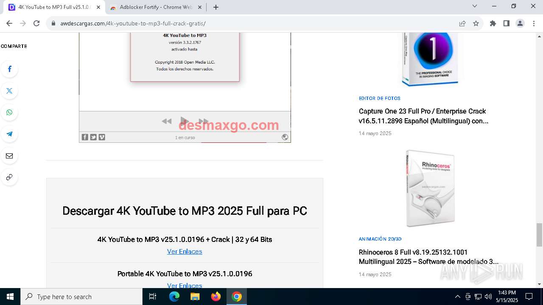Share the page by email

9,156
